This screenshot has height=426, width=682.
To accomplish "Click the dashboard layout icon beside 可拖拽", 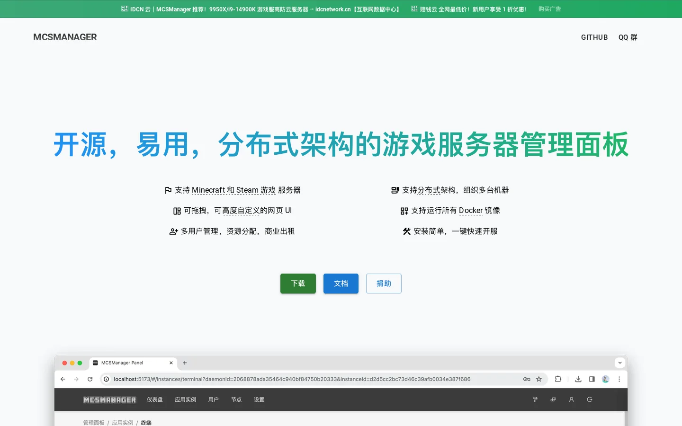I will click(177, 211).
